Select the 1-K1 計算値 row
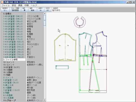Screen dimensions: 136x102 [x=13, y=19]
